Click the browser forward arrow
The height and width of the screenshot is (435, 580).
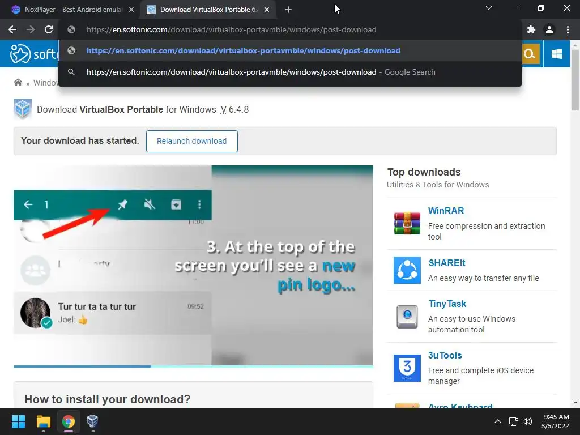point(31,29)
